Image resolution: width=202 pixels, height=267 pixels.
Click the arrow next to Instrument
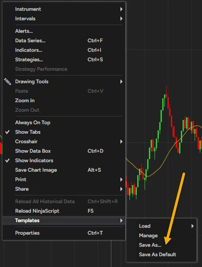coord(121,9)
